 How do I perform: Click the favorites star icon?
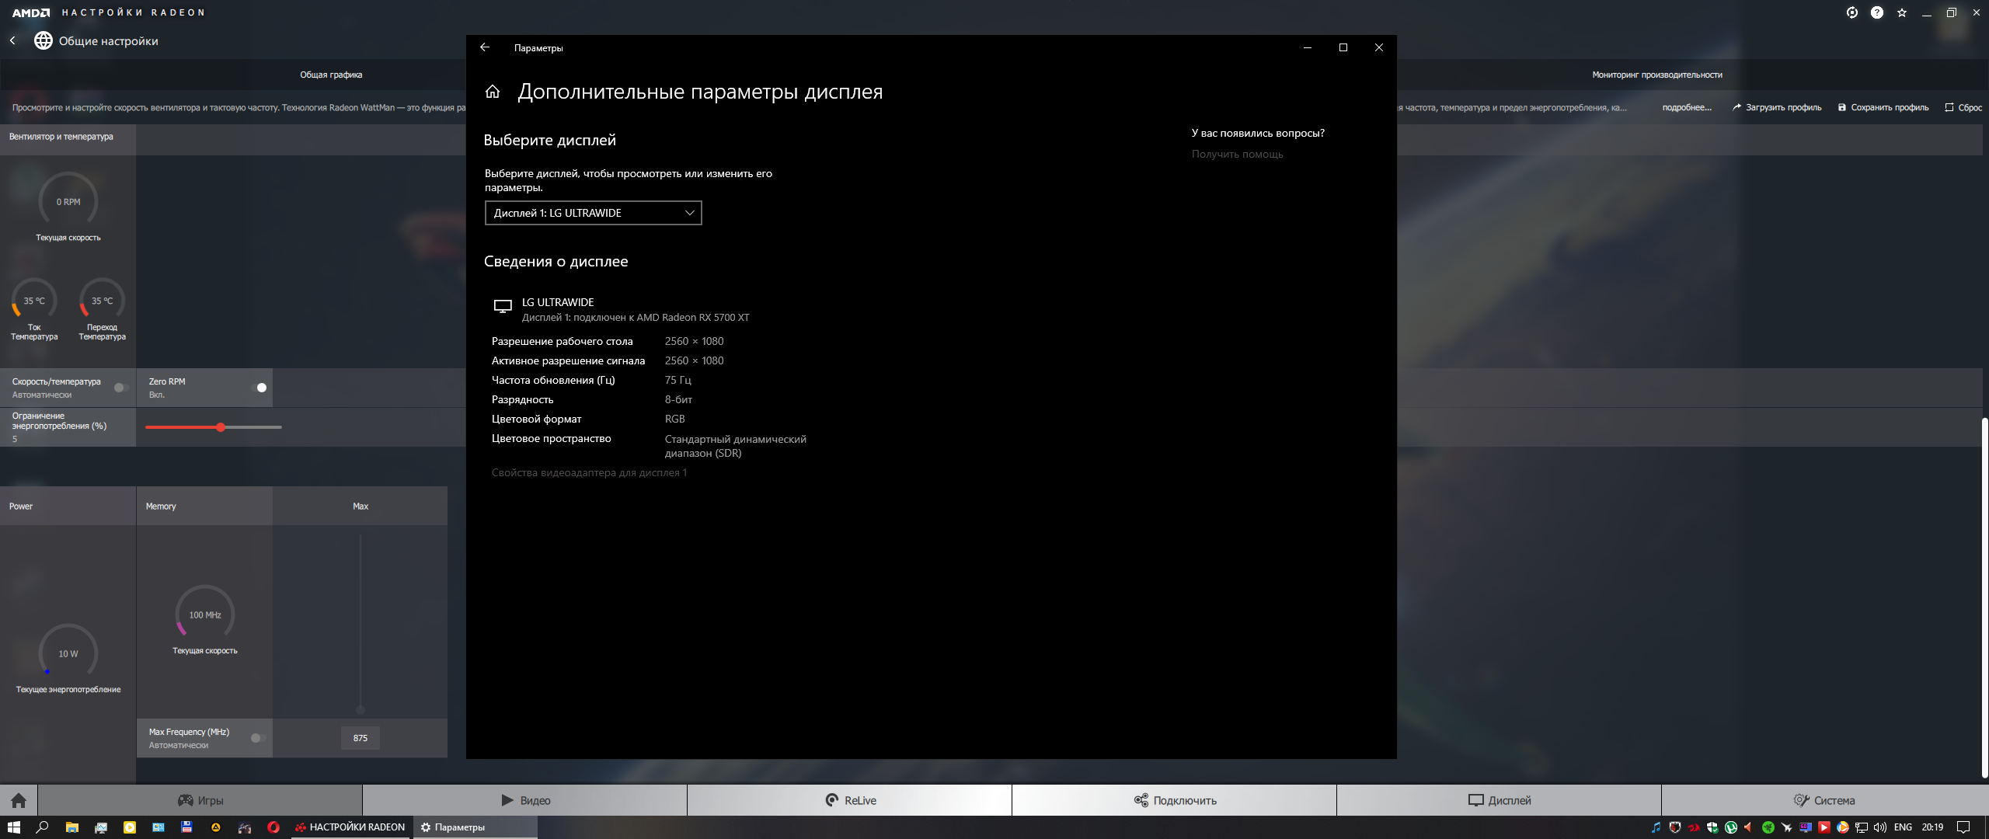[1902, 12]
